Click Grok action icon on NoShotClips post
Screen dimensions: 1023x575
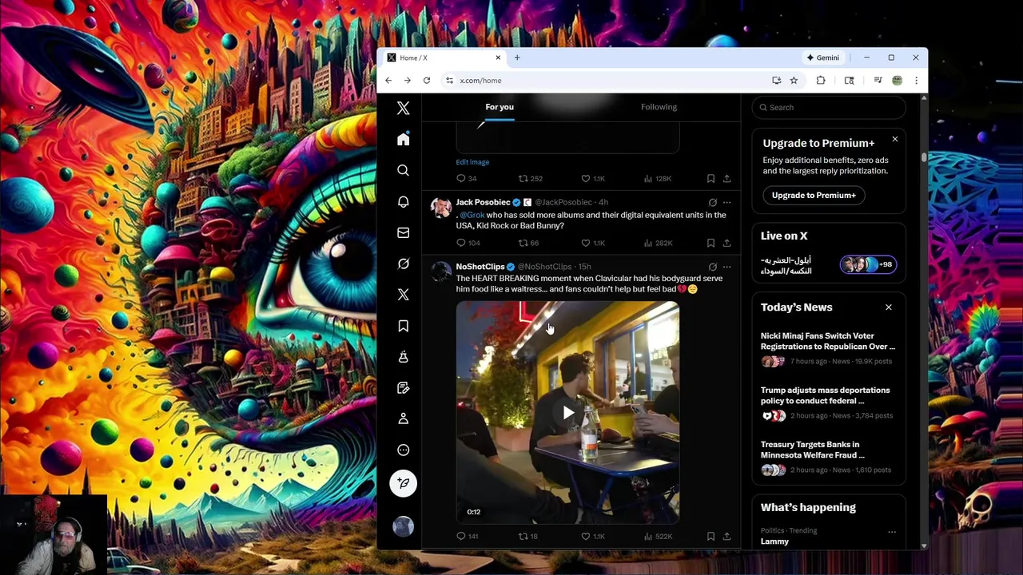[712, 267]
